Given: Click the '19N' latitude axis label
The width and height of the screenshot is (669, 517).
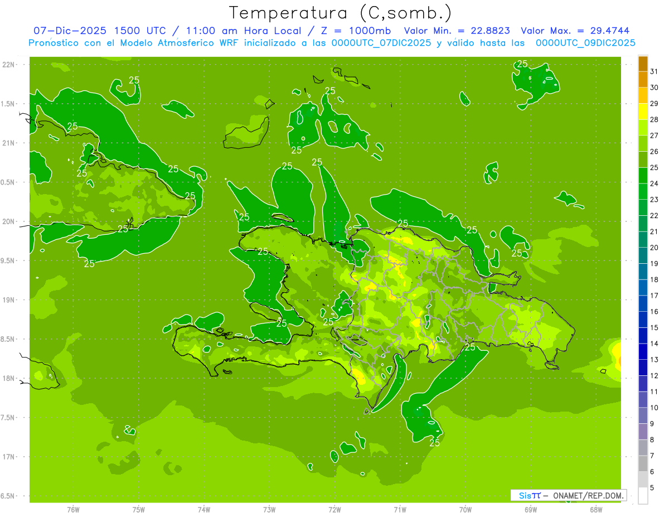Looking at the screenshot, I should (8, 300).
